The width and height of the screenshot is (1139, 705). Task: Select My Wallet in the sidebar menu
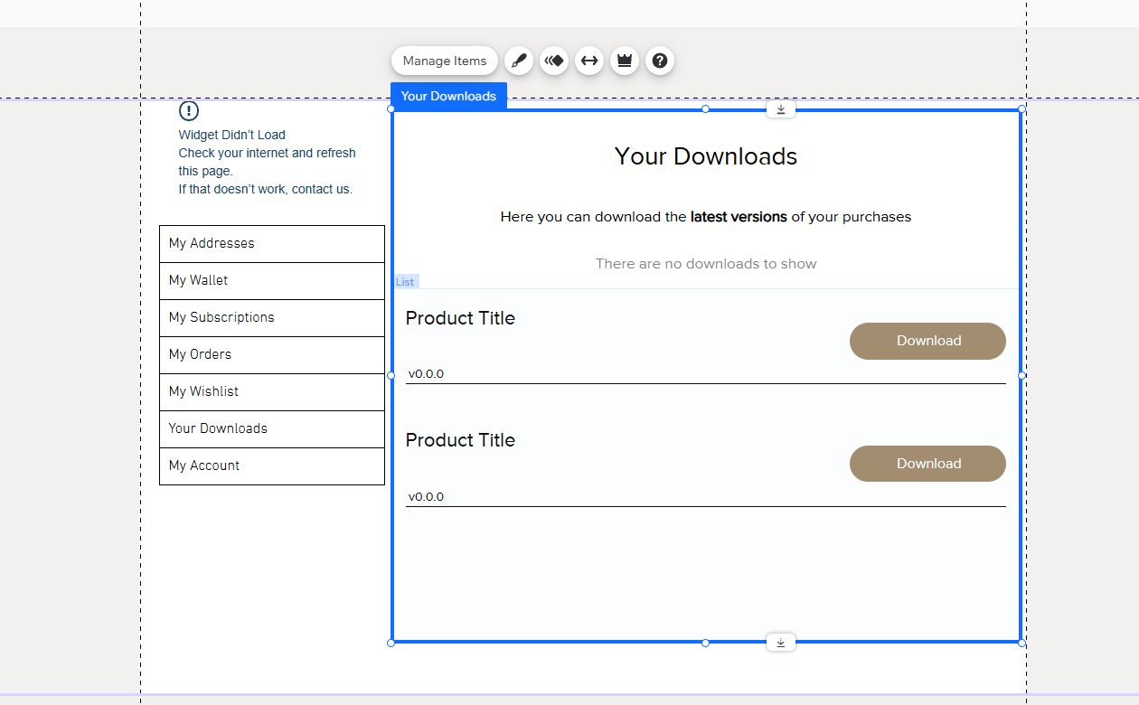pos(198,280)
